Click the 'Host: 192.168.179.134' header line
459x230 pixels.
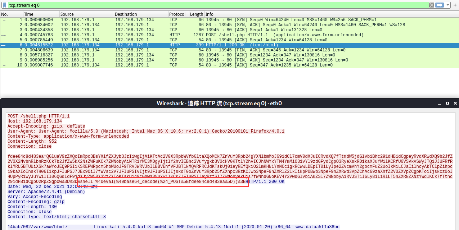[35, 121]
